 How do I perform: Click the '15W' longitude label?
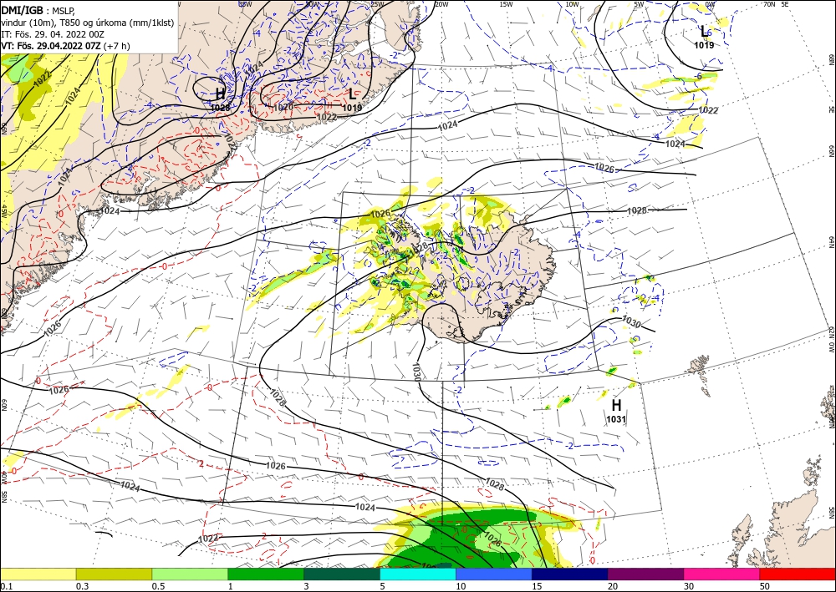tap(507, 4)
